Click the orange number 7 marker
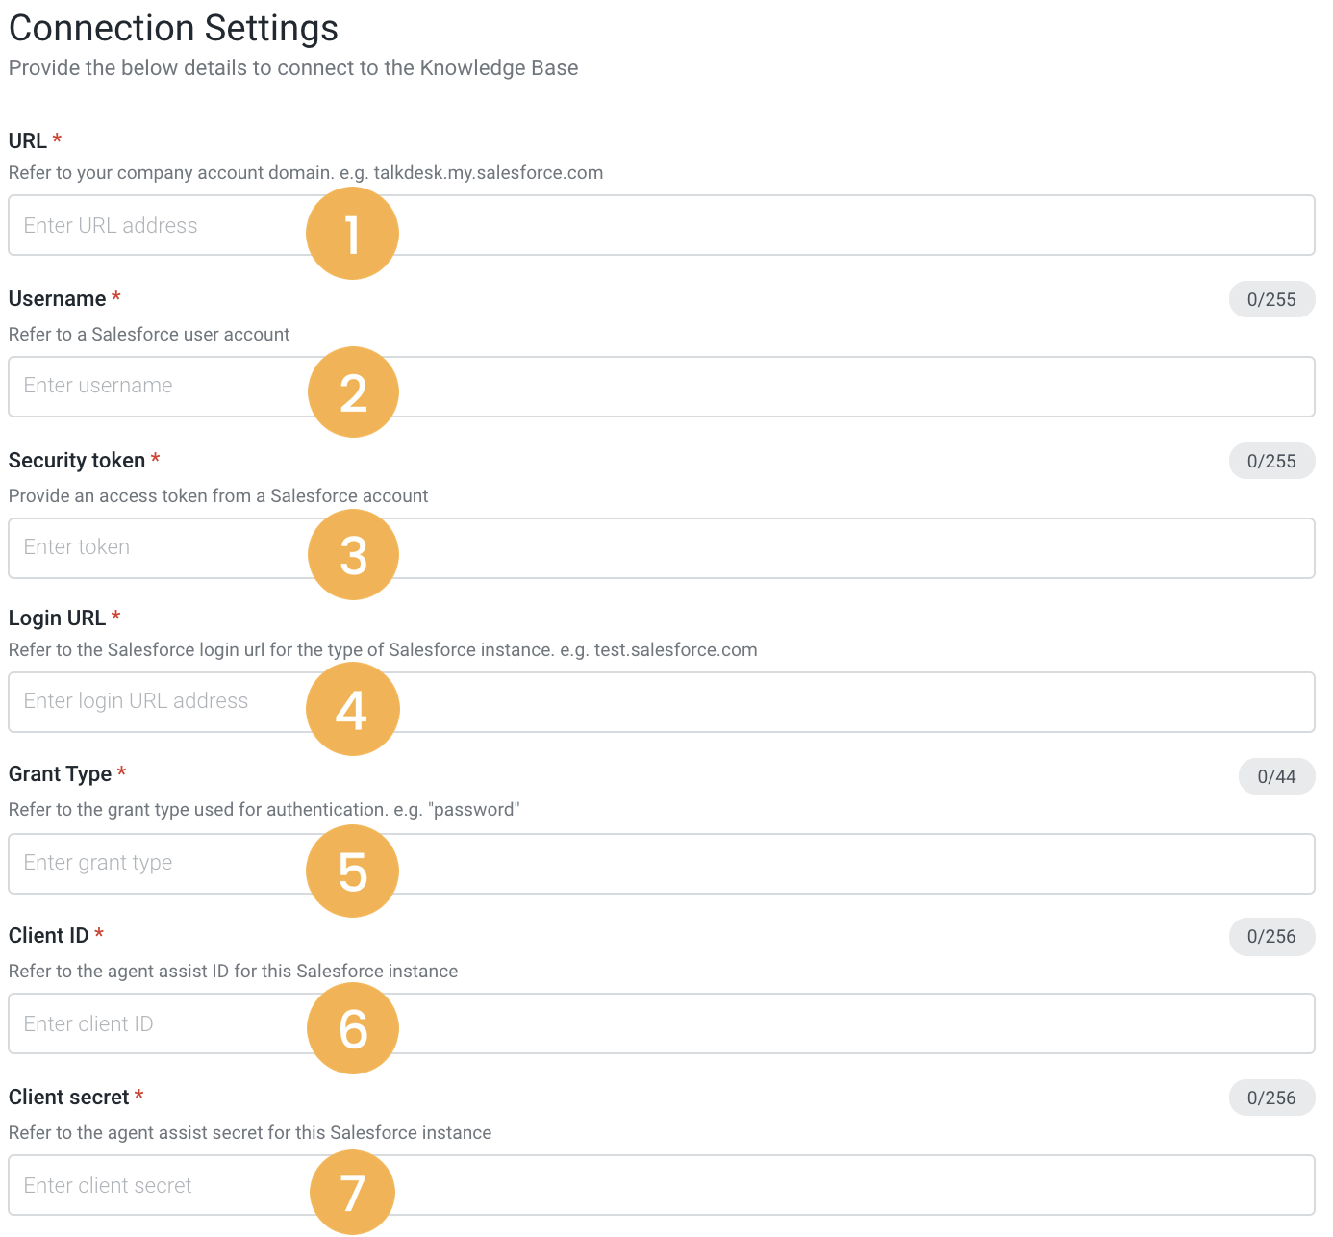This screenshot has height=1237, width=1333. pos(352,1193)
